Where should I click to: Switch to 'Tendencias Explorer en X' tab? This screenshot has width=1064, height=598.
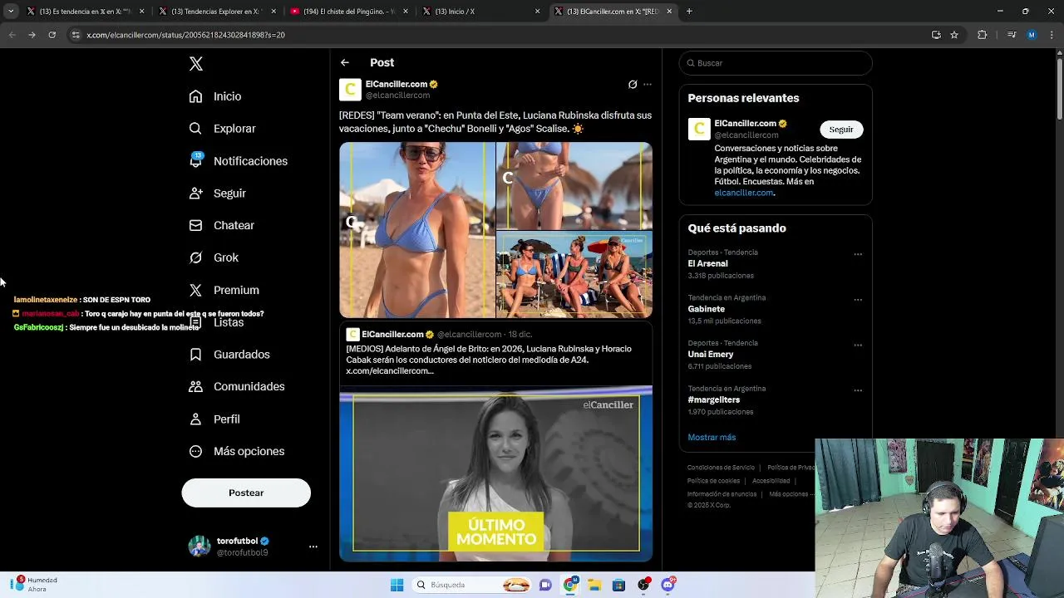click(217, 12)
